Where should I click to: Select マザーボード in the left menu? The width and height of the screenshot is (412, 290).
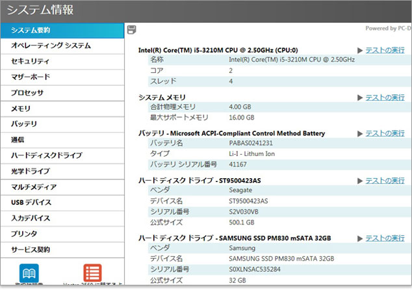(62, 77)
